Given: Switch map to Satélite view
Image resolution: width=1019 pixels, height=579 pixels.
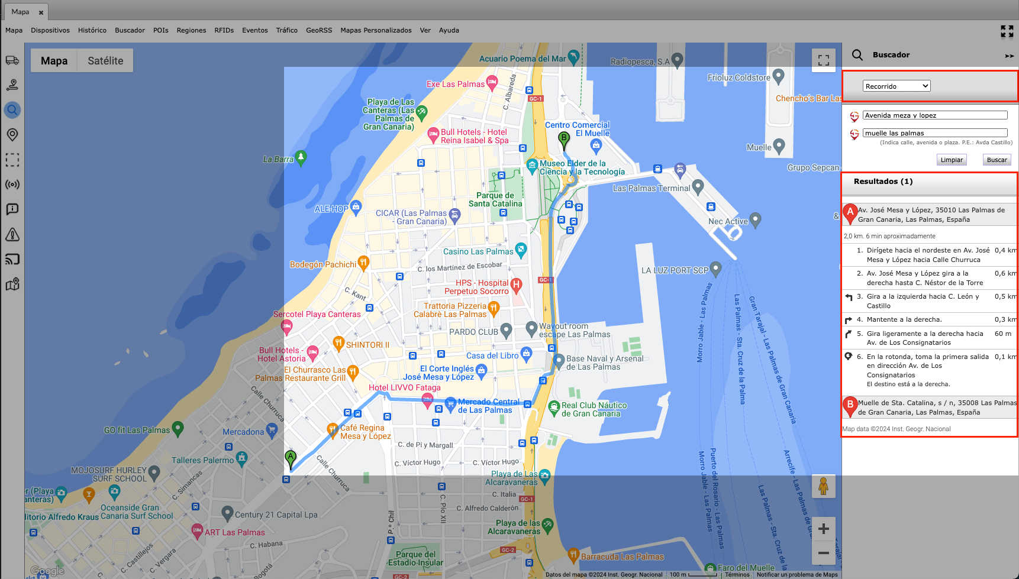Looking at the screenshot, I should (x=105, y=61).
